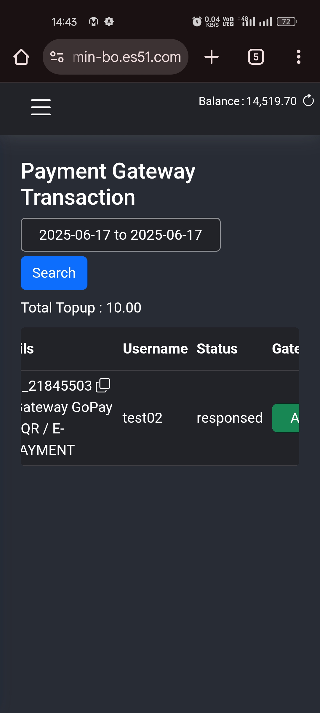Tap the browser home icon
Screen dimensions: 320x713
coord(21,57)
